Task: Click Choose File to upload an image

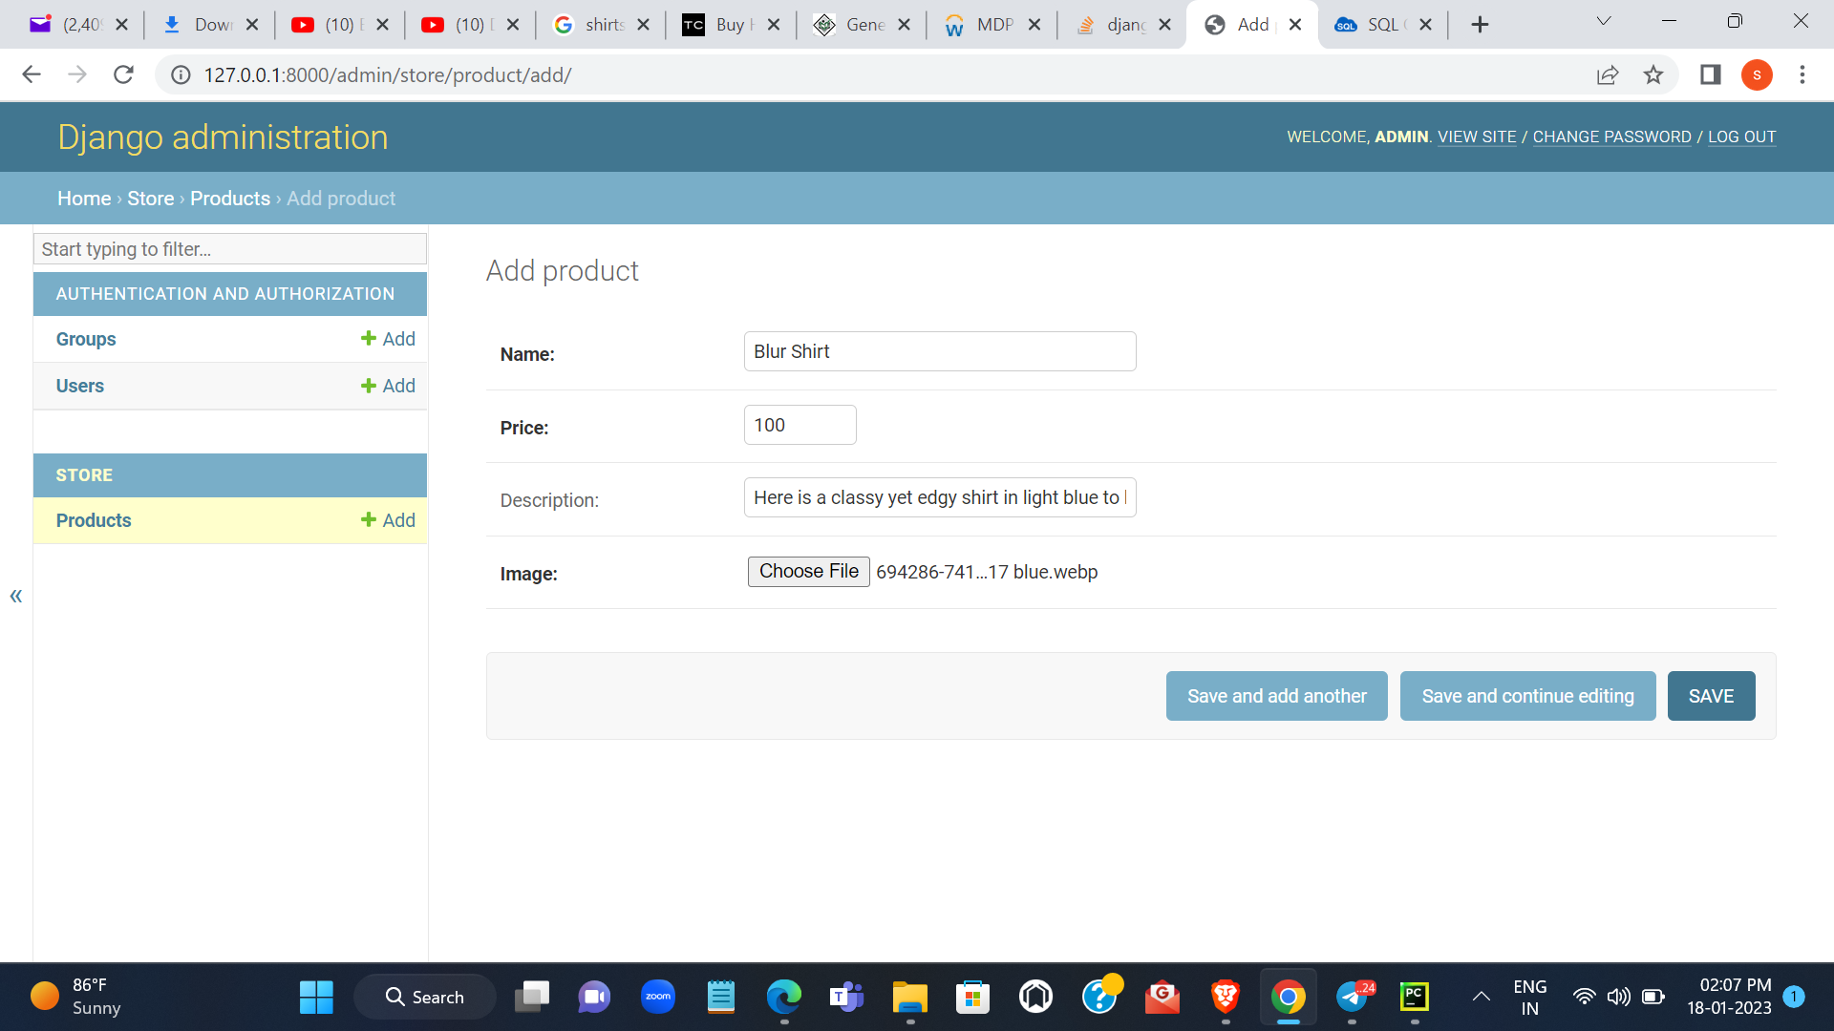Action: click(808, 571)
